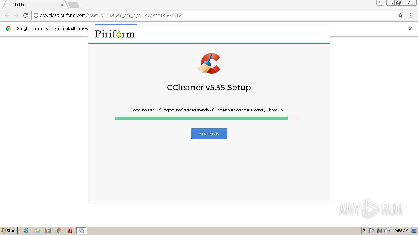Open the Windows Start menu
418x235 pixels.
click(9, 231)
